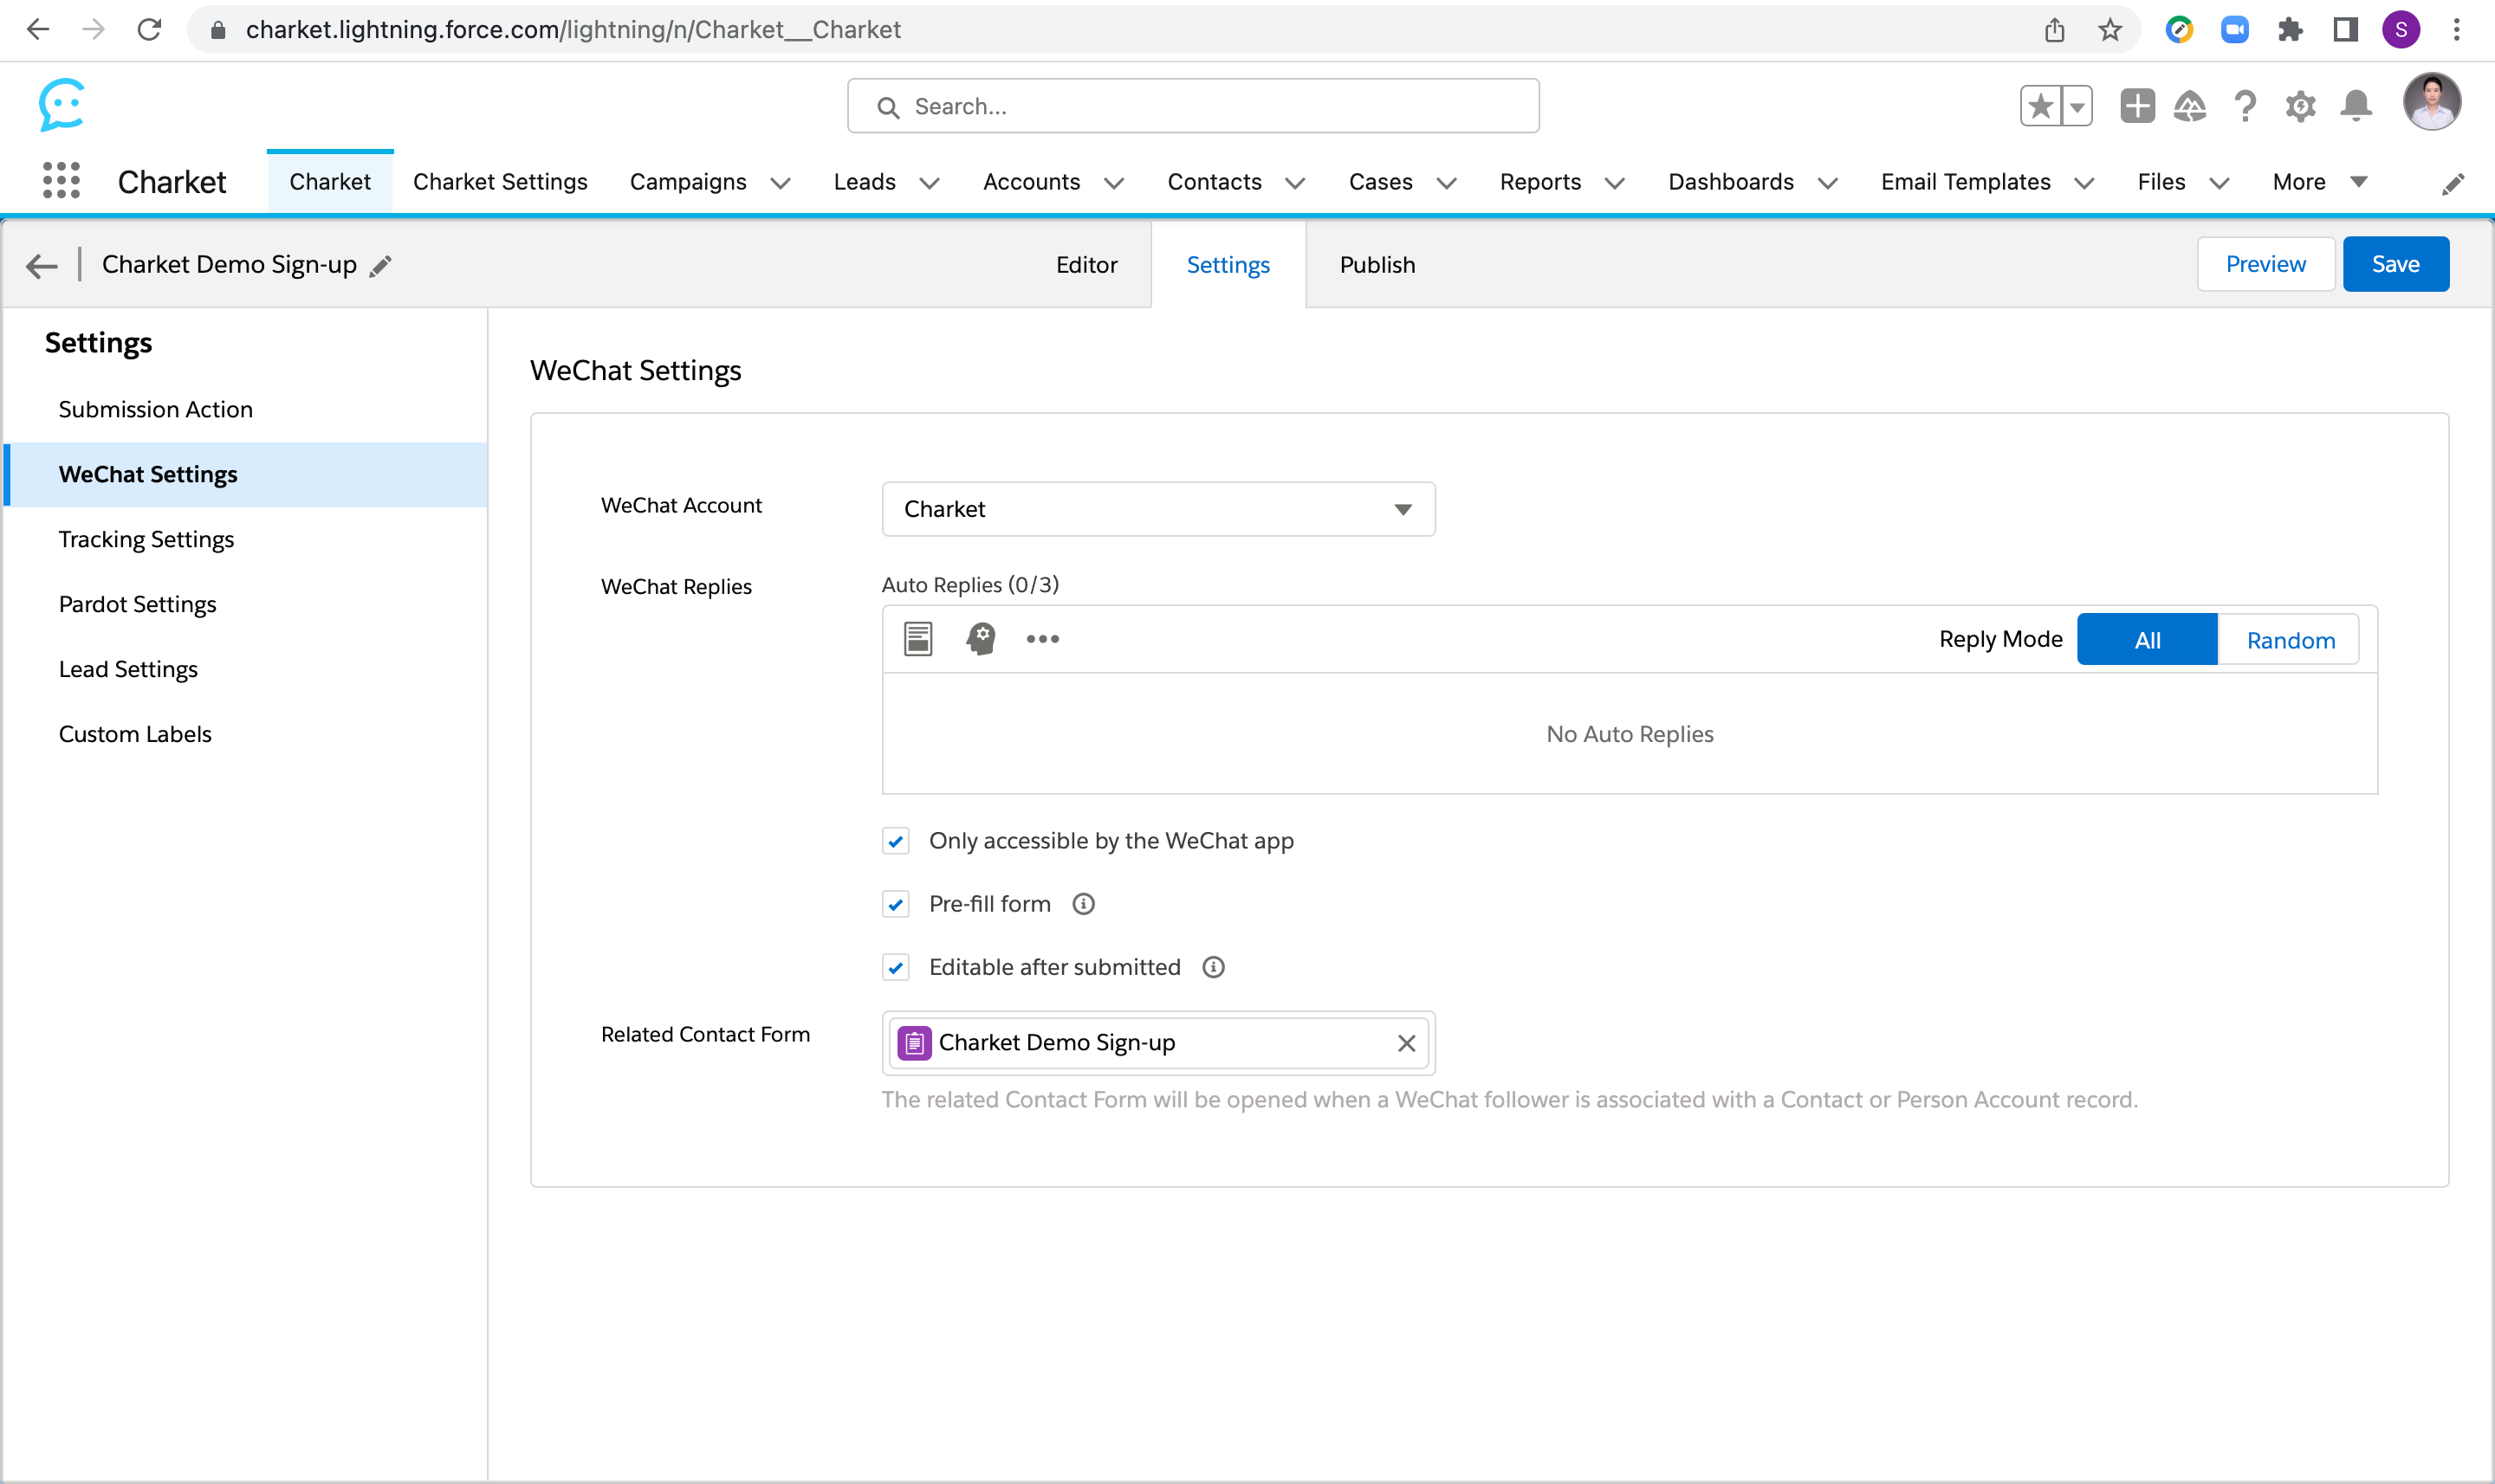
Task: Open the Setup gear icon
Action: point(2301,106)
